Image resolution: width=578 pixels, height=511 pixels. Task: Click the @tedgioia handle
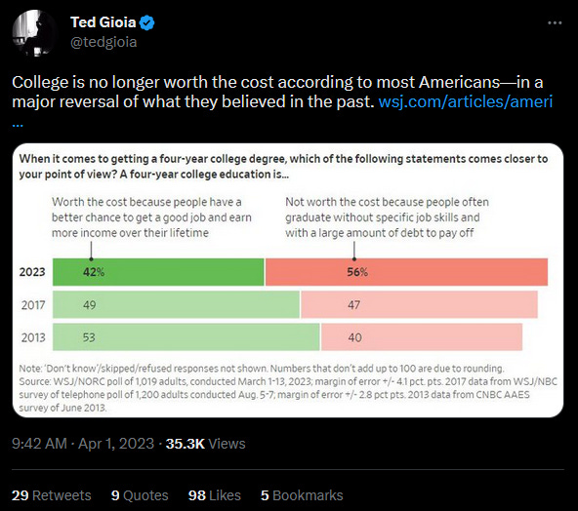point(103,42)
